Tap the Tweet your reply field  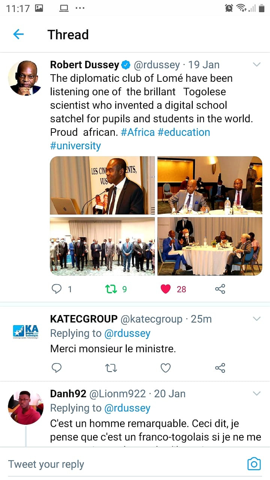click(124, 464)
